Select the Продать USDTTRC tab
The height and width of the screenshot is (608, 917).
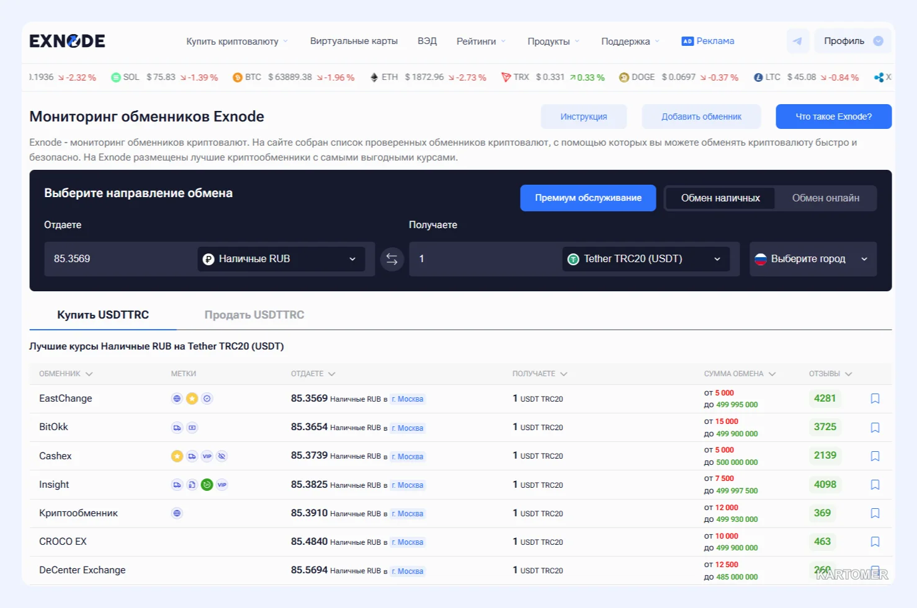254,315
